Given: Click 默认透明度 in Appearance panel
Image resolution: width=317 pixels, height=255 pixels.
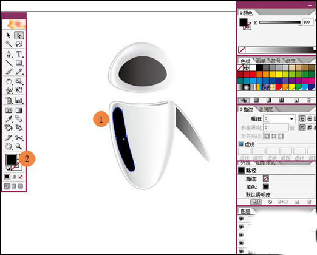Looking at the screenshot, I should click(258, 195).
